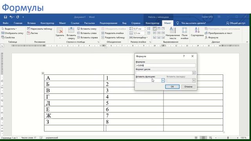
Task: Align cell text top right
Action: [x=163, y=29]
